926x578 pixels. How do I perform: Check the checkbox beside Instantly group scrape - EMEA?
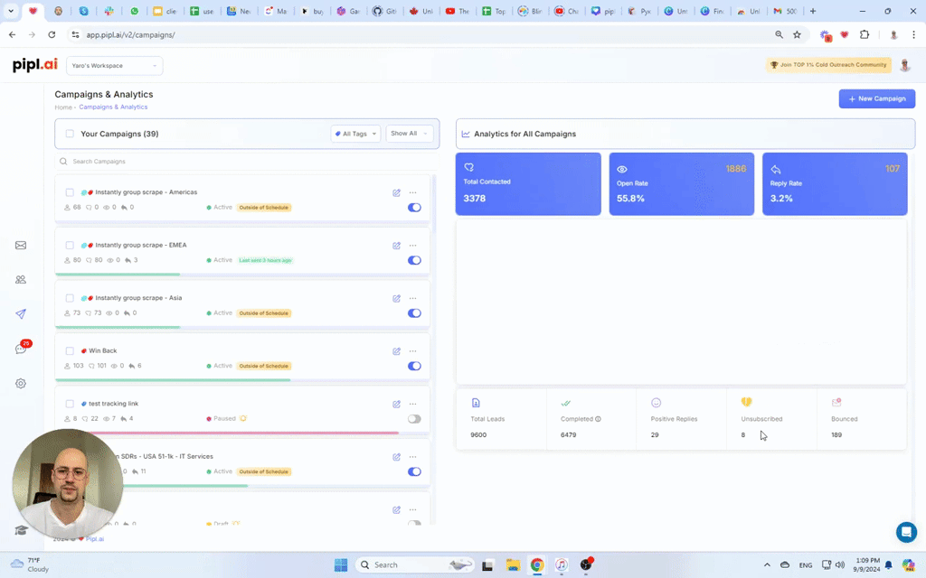click(70, 245)
